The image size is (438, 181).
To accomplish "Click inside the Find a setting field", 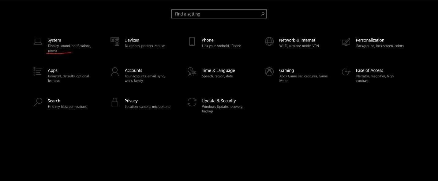I will (214, 13).
